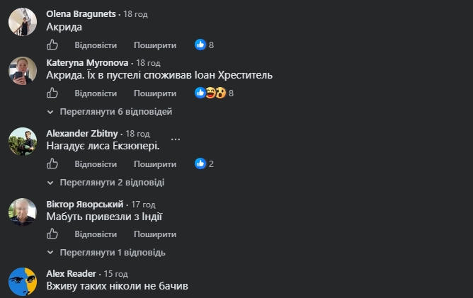The height and width of the screenshot is (298, 473).
Task: Like Kateryna Myronova's comment with the thumbs-up icon
Action: coord(52,93)
